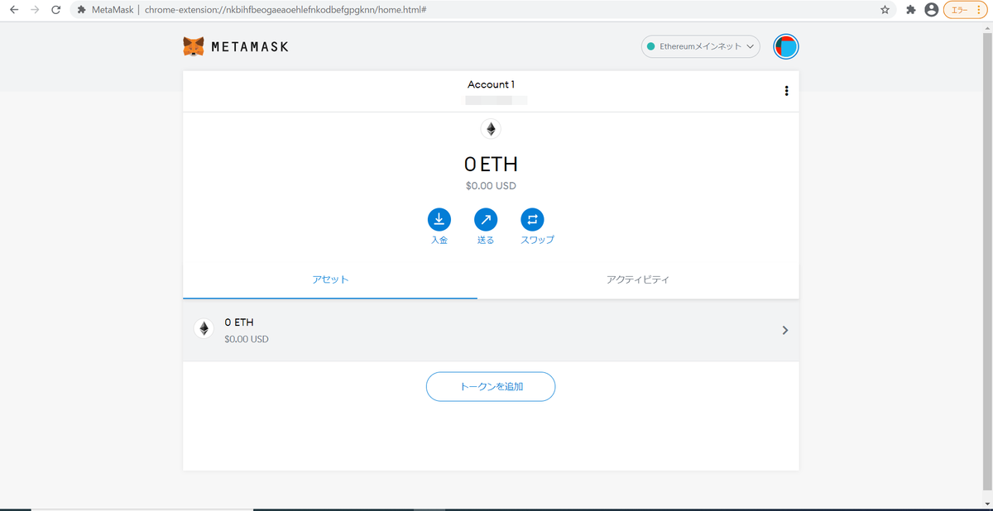993x511 pixels.
Task: Bookmark this page with the star icon
Action: tap(885, 10)
